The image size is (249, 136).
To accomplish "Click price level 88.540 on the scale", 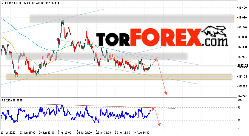I will pos(242,27).
